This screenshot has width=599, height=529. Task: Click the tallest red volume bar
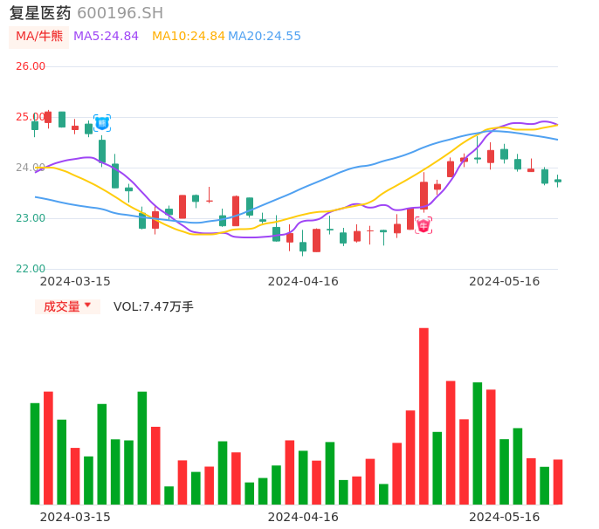click(x=423, y=416)
